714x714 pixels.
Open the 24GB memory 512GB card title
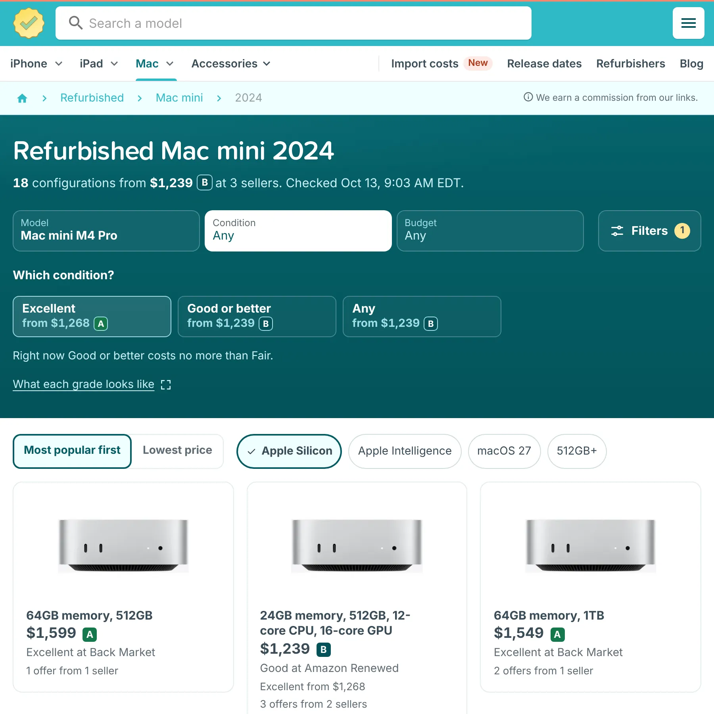point(335,623)
